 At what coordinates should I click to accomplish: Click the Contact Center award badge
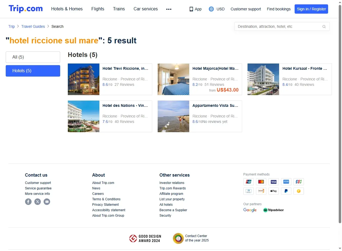tap(191, 238)
